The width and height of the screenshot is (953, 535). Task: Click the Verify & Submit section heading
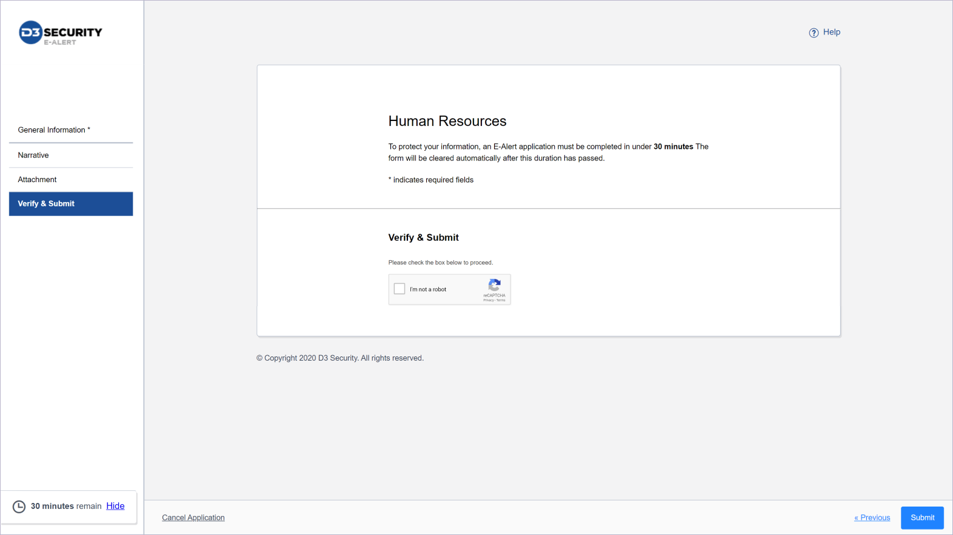pos(423,238)
